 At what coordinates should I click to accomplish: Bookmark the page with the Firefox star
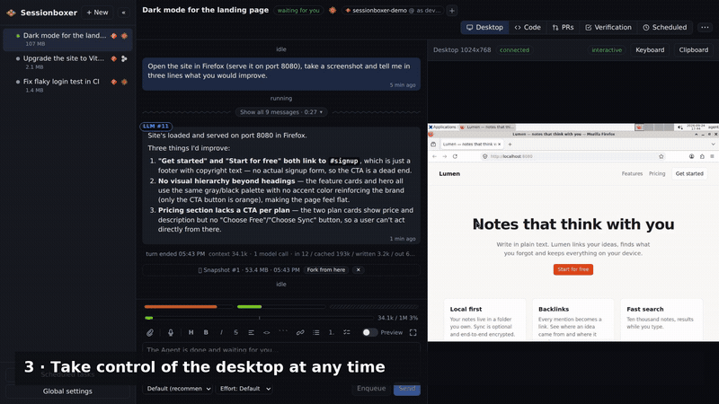[x=661, y=156]
